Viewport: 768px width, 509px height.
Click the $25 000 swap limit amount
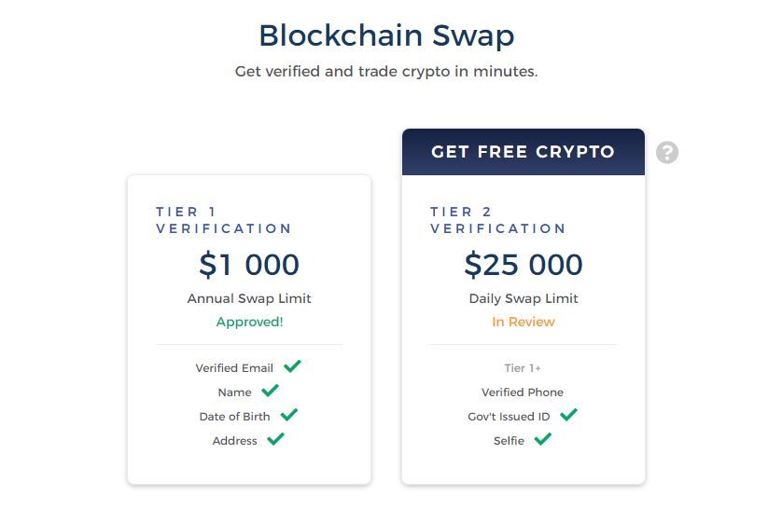[524, 265]
